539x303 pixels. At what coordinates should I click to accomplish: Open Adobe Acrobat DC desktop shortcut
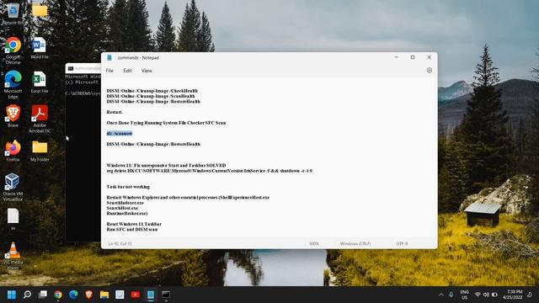point(40,119)
